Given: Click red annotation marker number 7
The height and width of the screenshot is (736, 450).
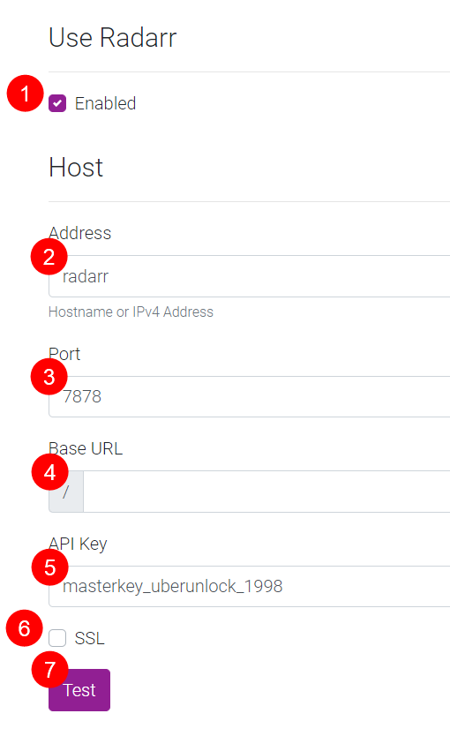Looking at the screenshot, I should pyautogui.click(x=49, y=670).
